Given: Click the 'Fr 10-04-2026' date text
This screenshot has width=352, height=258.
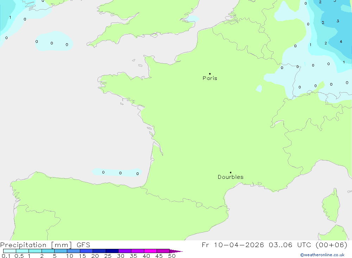Looking at the screenshot, I should pyautogui.click(x=233, y=245).
